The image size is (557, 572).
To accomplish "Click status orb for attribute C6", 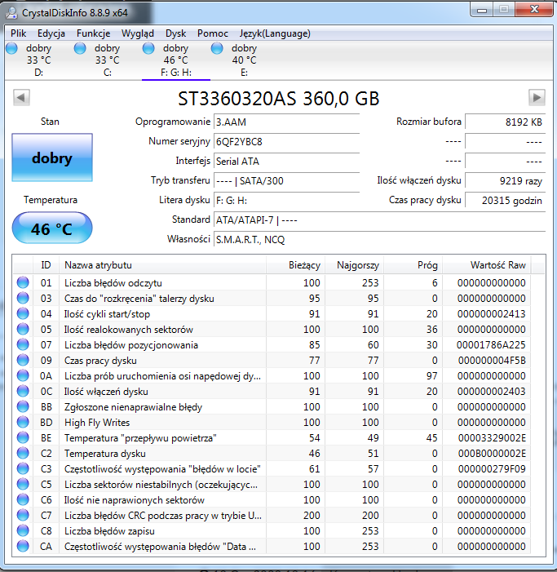I will click(23, 499).
